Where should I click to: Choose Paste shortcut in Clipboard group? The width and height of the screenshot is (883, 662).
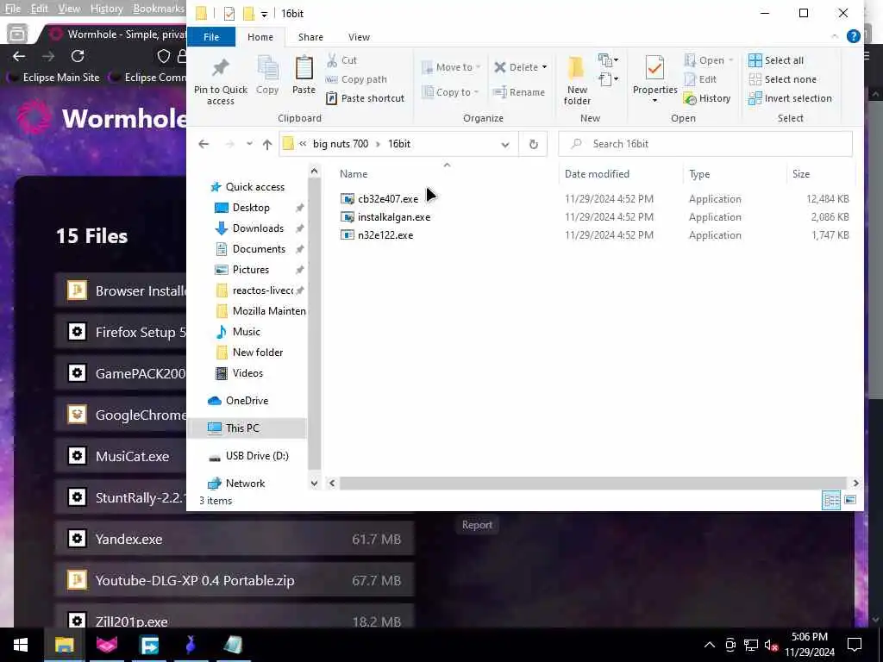[x=365, y=98]
